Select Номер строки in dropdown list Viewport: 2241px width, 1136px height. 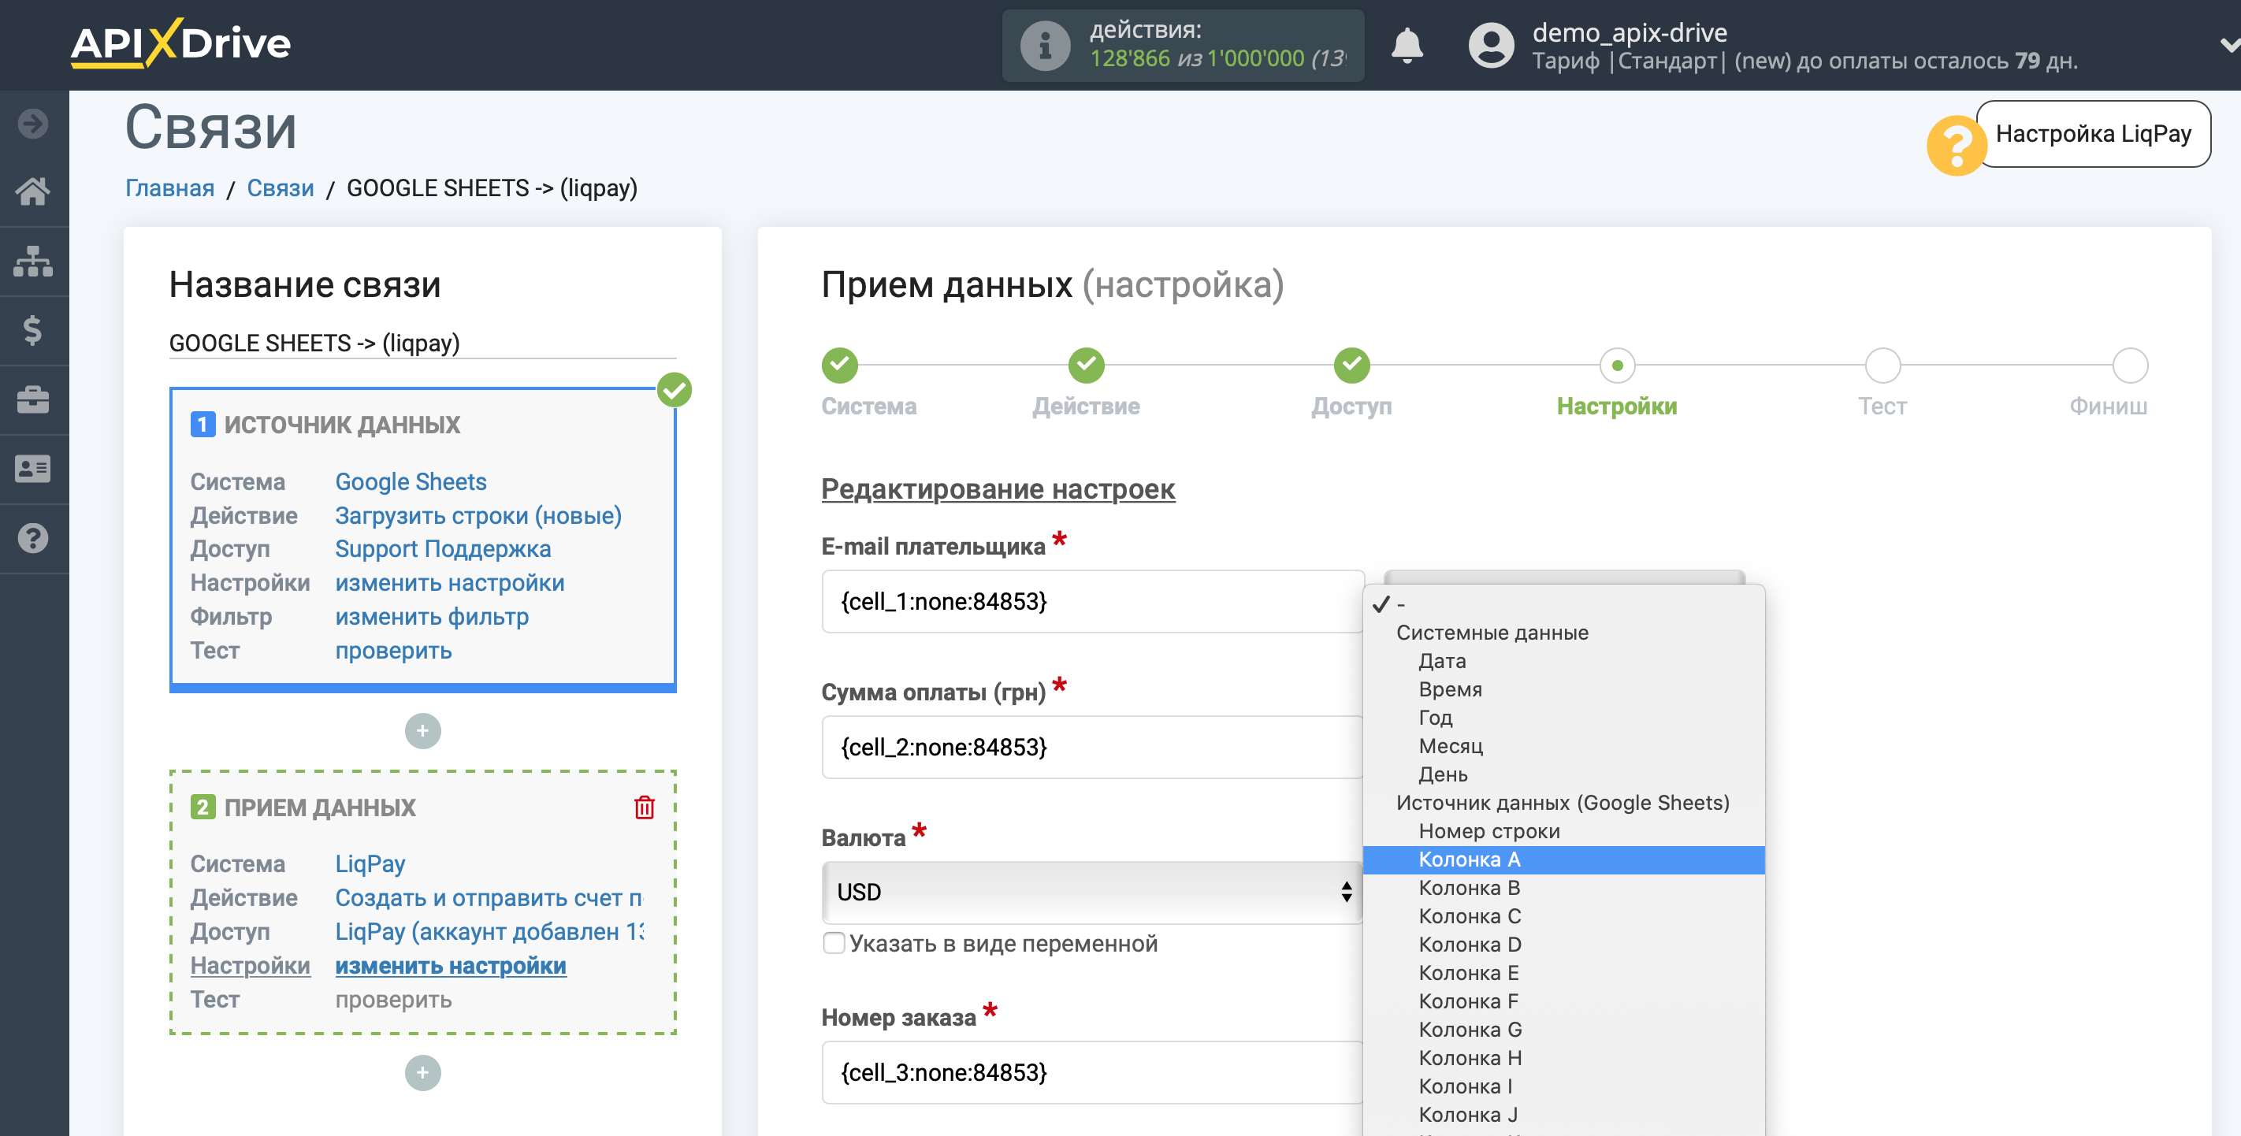(1564, 830)
